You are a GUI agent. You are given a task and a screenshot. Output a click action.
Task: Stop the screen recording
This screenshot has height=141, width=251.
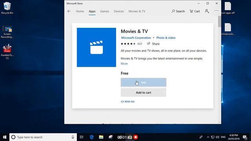[136, 137]
